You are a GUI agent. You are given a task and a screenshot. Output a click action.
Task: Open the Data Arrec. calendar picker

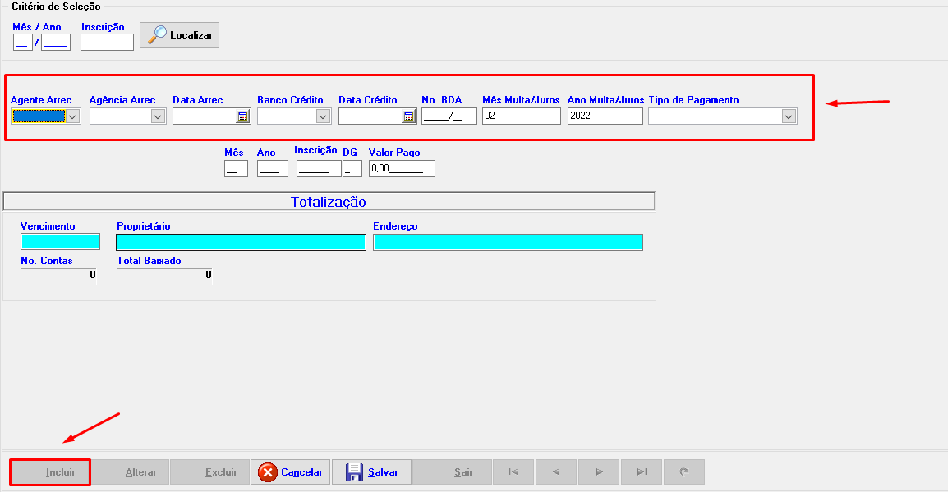click(242, 116)
